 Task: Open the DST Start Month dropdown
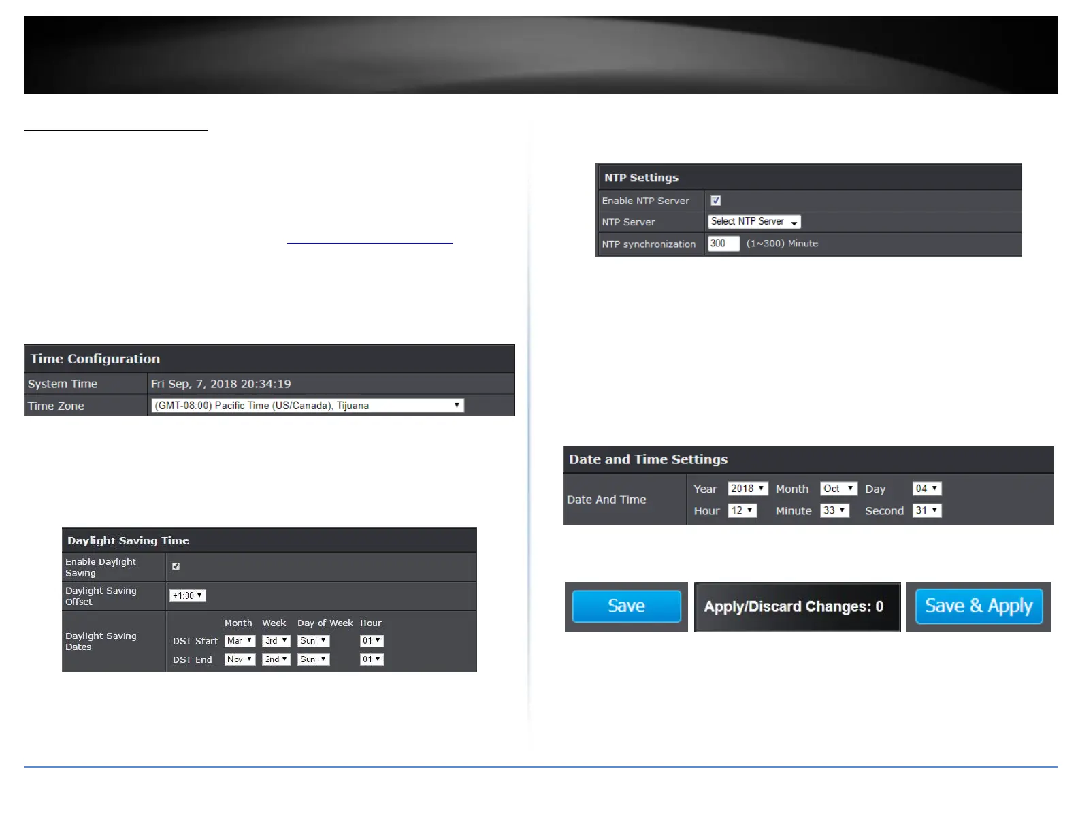pos(240,641)
